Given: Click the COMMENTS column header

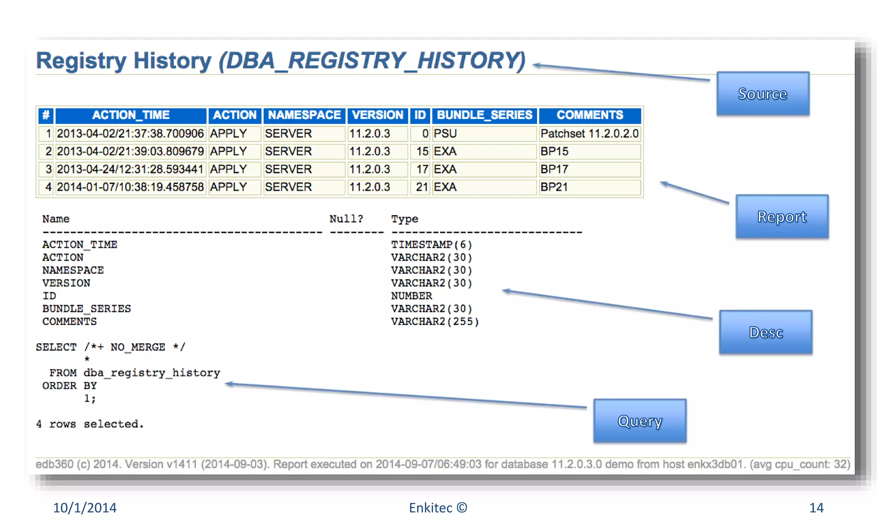Looking at the screenshot, I should [x=590, y=115].
